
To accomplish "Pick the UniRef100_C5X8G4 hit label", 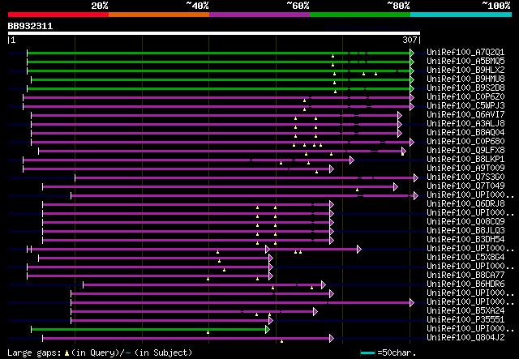I will 465,258.
